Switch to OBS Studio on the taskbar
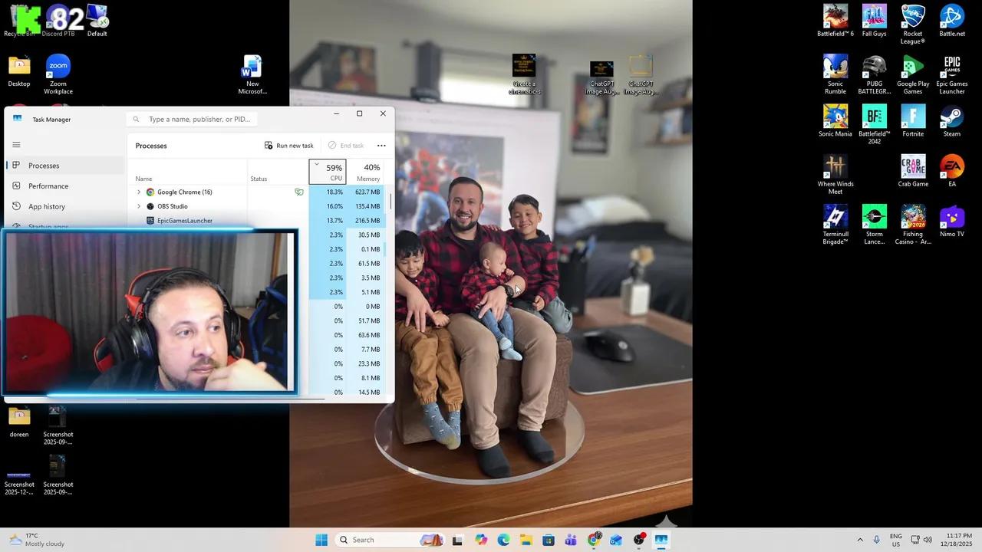 pyautogui.click(x=639, y=540)
